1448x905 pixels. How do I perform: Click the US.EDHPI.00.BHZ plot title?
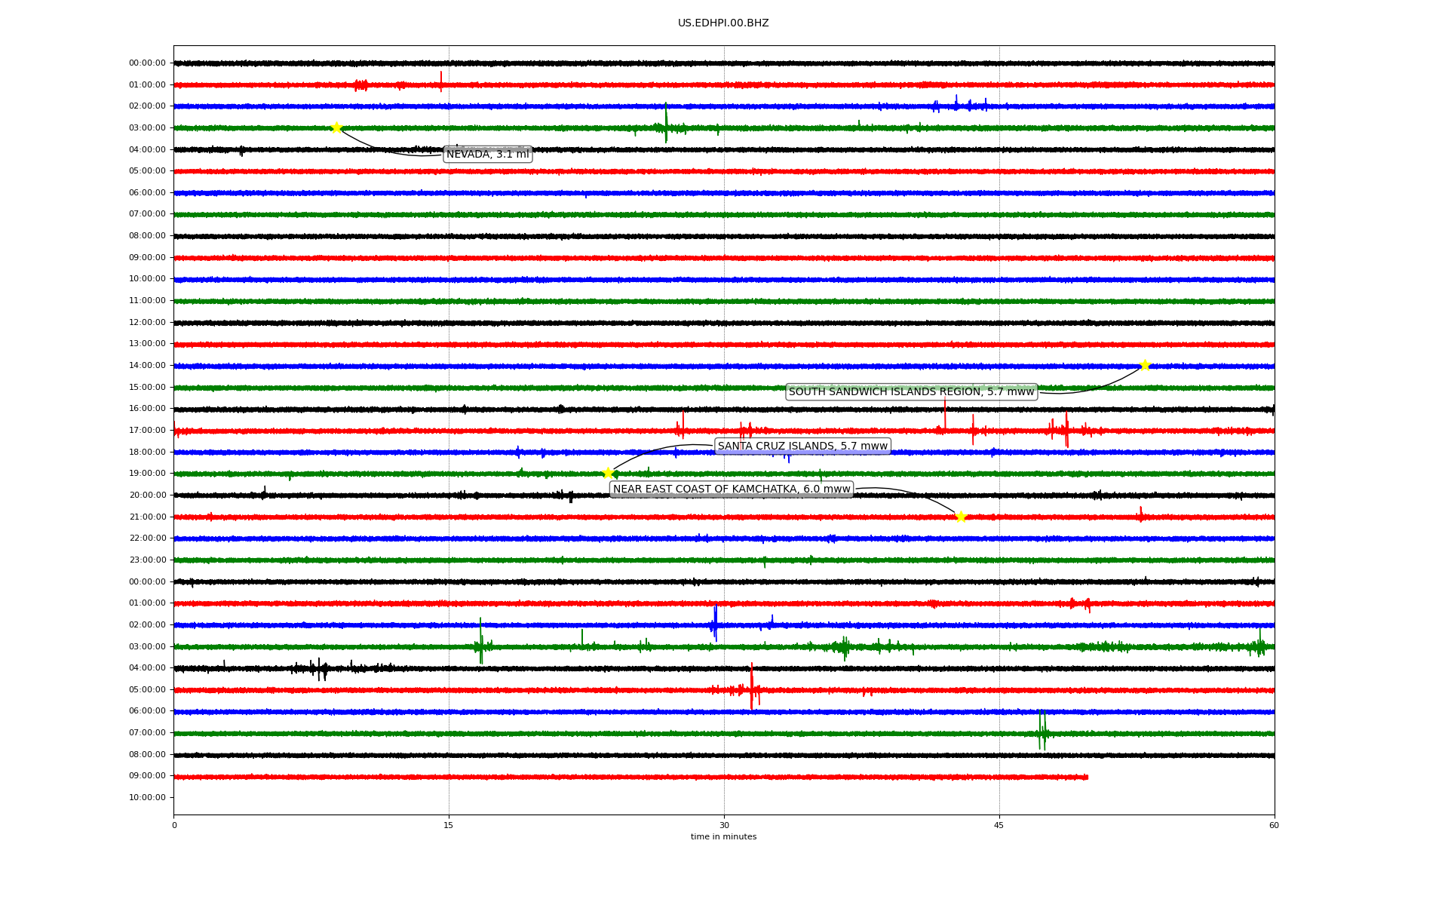(723, 23)
